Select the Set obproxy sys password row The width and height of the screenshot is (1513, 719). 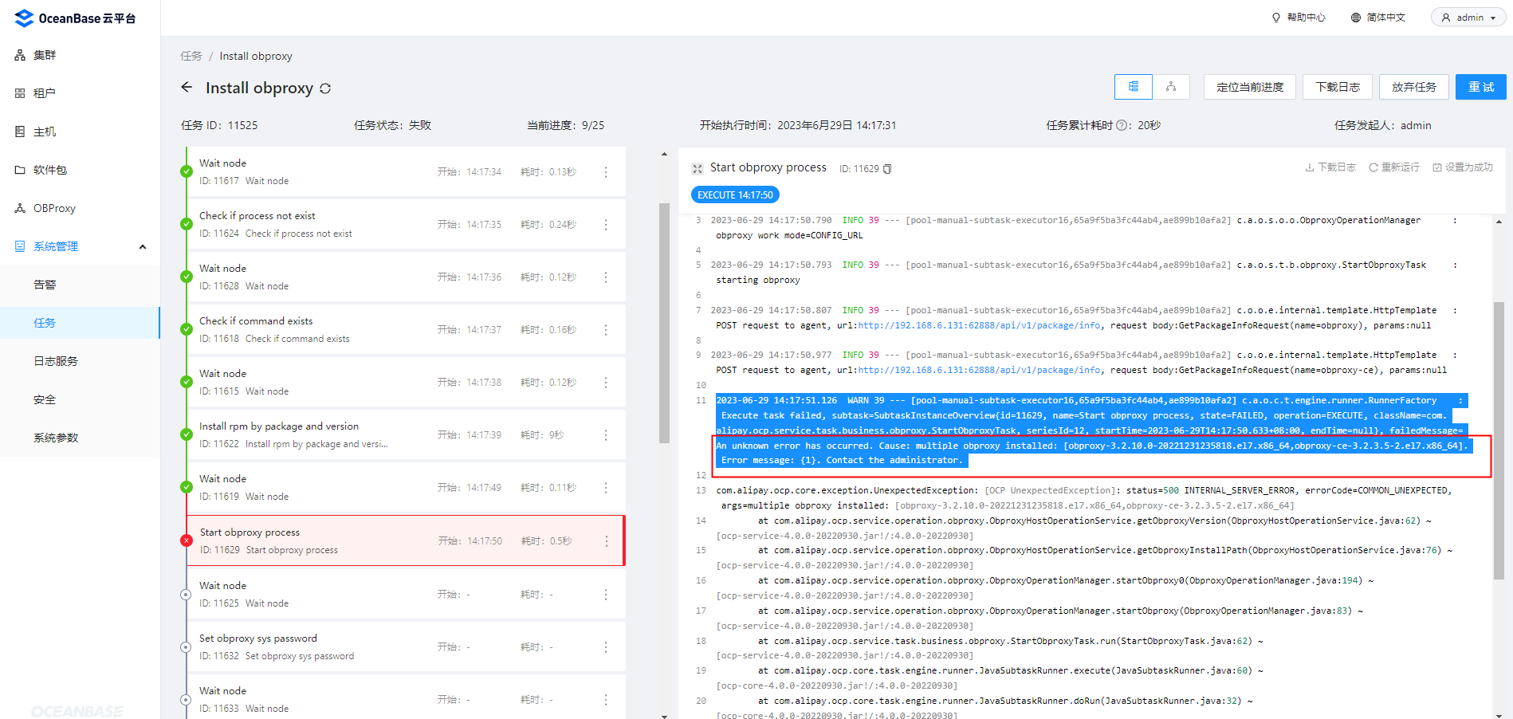[406, 647]
